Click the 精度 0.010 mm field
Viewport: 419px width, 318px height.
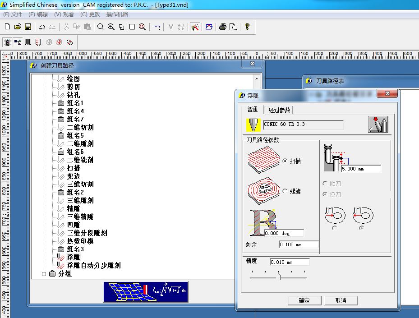[x=290, y=262]
